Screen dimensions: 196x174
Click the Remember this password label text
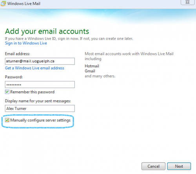pos(32,92)
